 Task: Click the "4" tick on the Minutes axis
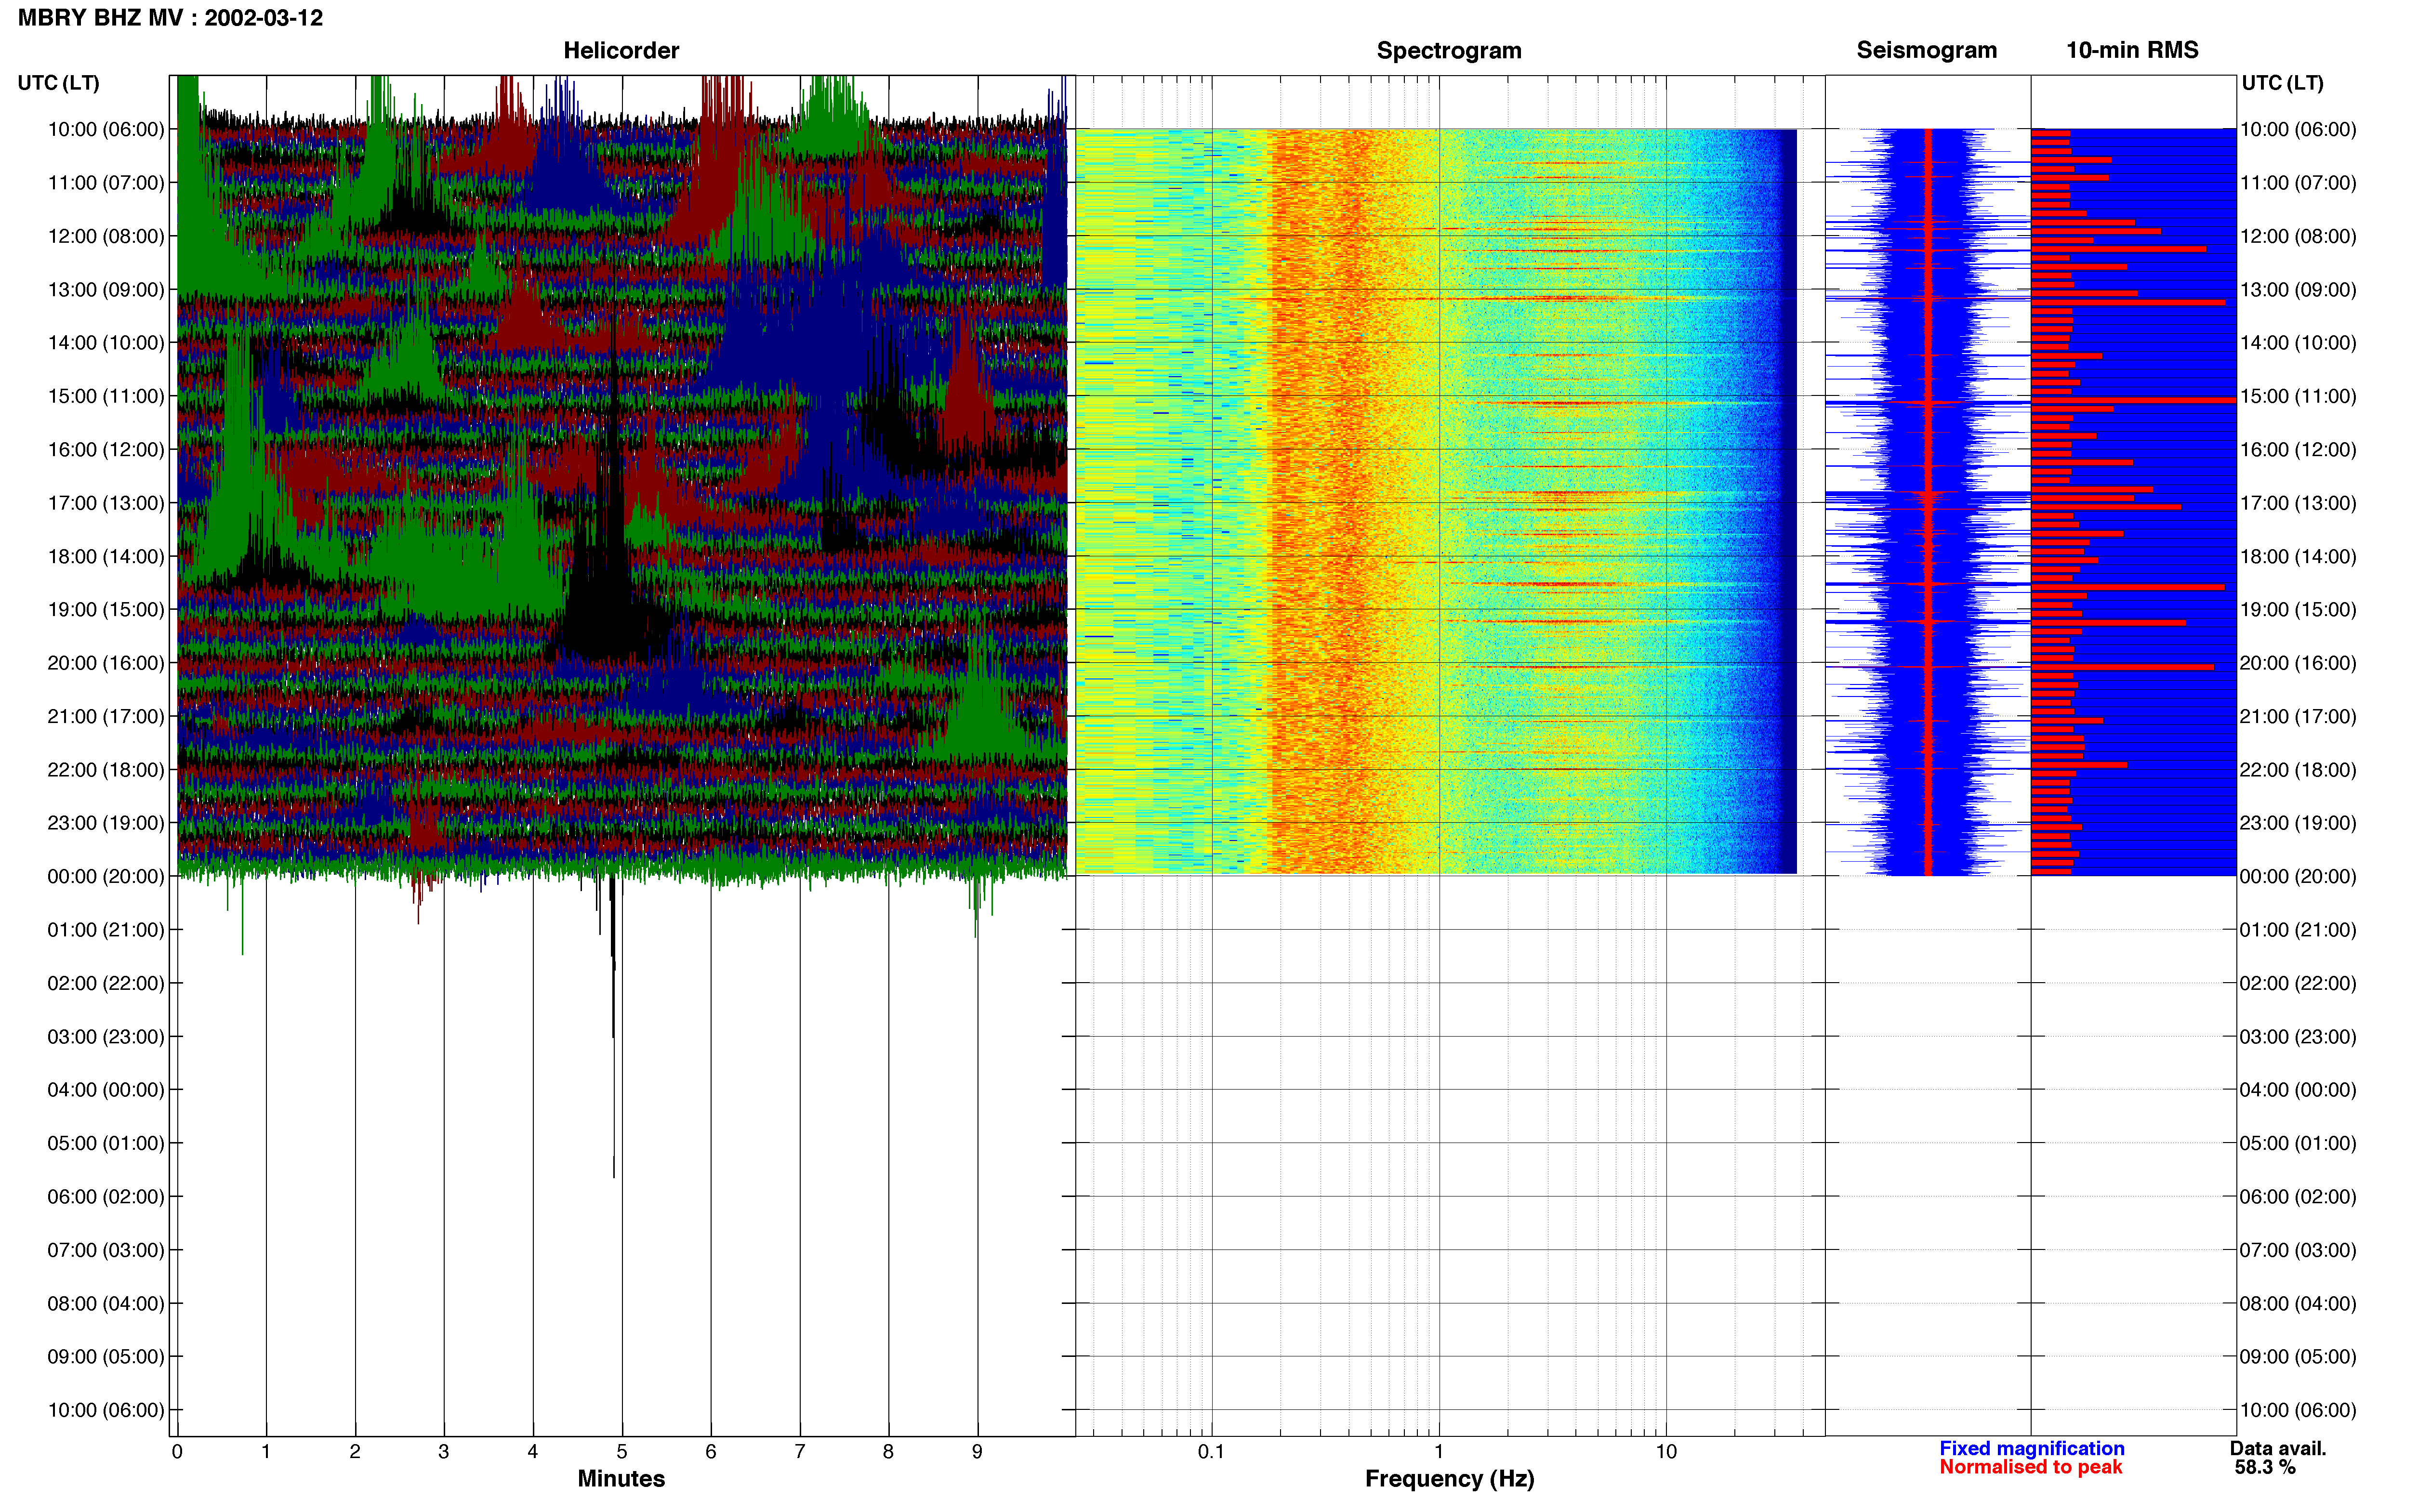point(533,1451)
